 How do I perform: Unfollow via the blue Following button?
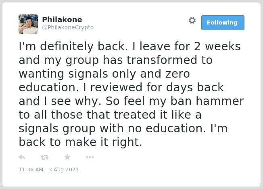(x=223, y=23)
